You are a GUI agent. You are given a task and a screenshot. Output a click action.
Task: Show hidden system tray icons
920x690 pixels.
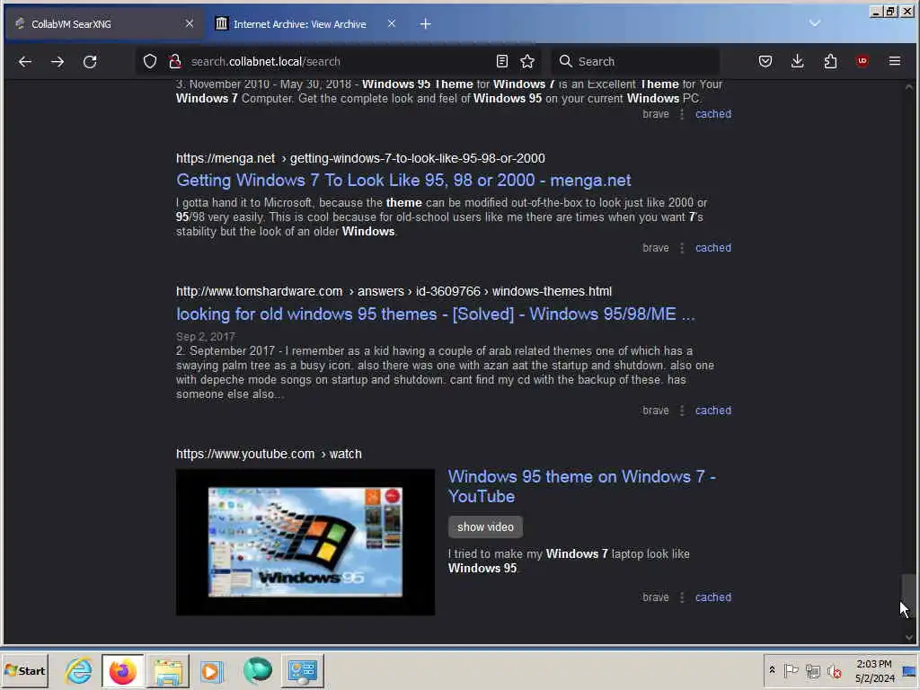tap(772, 670)
